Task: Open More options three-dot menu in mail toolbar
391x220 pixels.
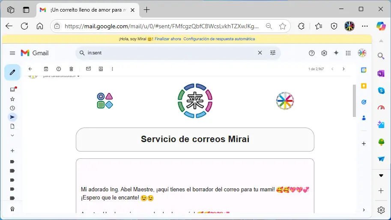Action: click(113, 69)
